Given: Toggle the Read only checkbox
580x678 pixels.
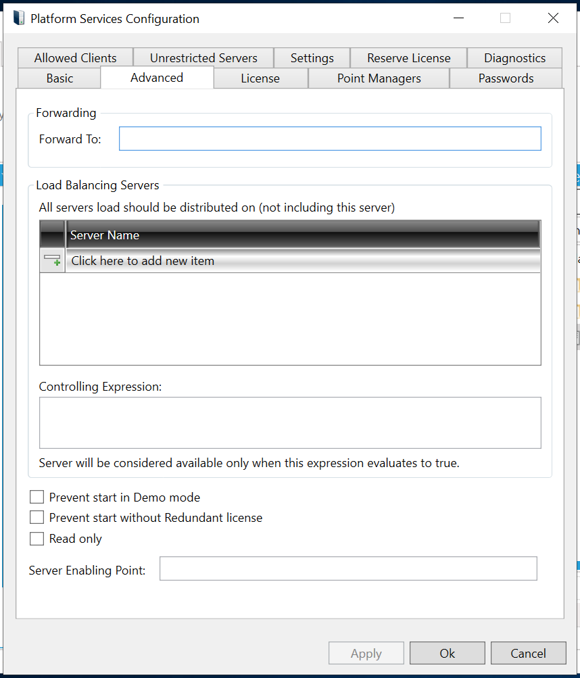Looking at the screenshot, I should [37, 539].
